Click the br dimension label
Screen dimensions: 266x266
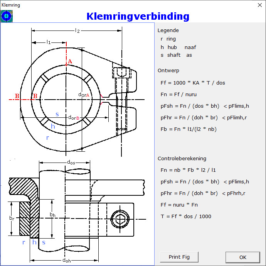(x=12, y=218)
